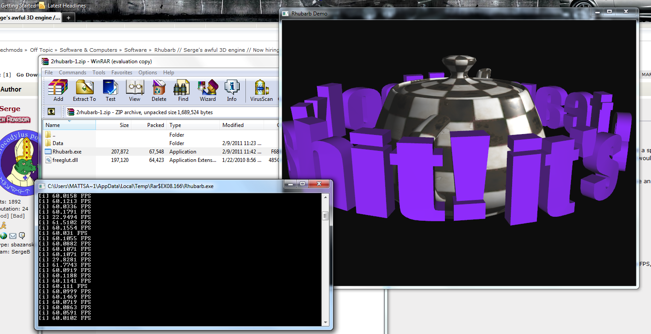The width and height of the screenshot is (651, 334).
Task: Click the '29.8281 FPS' console line
Action: click(65, 260)
